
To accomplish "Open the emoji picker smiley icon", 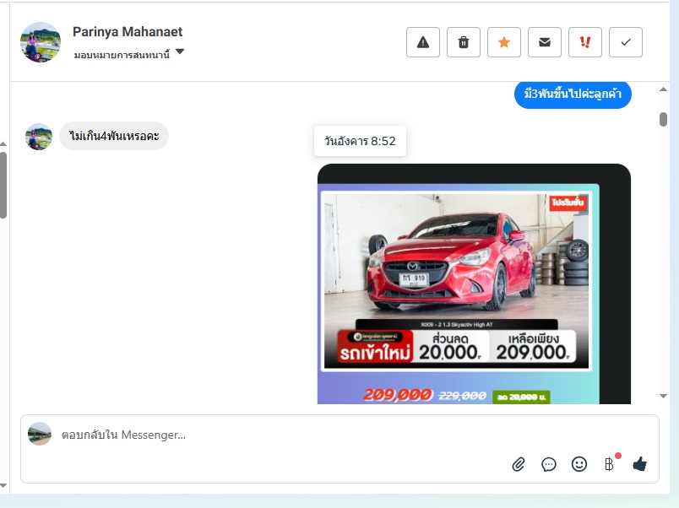I will pos(579,464).
